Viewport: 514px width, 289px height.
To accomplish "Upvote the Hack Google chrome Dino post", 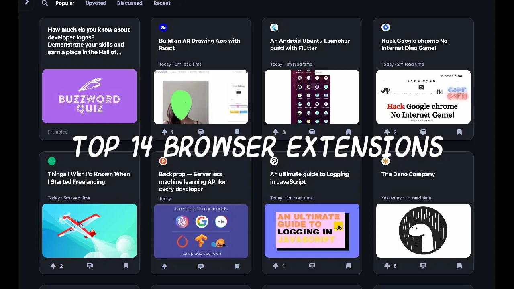I will tap(387, 132).
